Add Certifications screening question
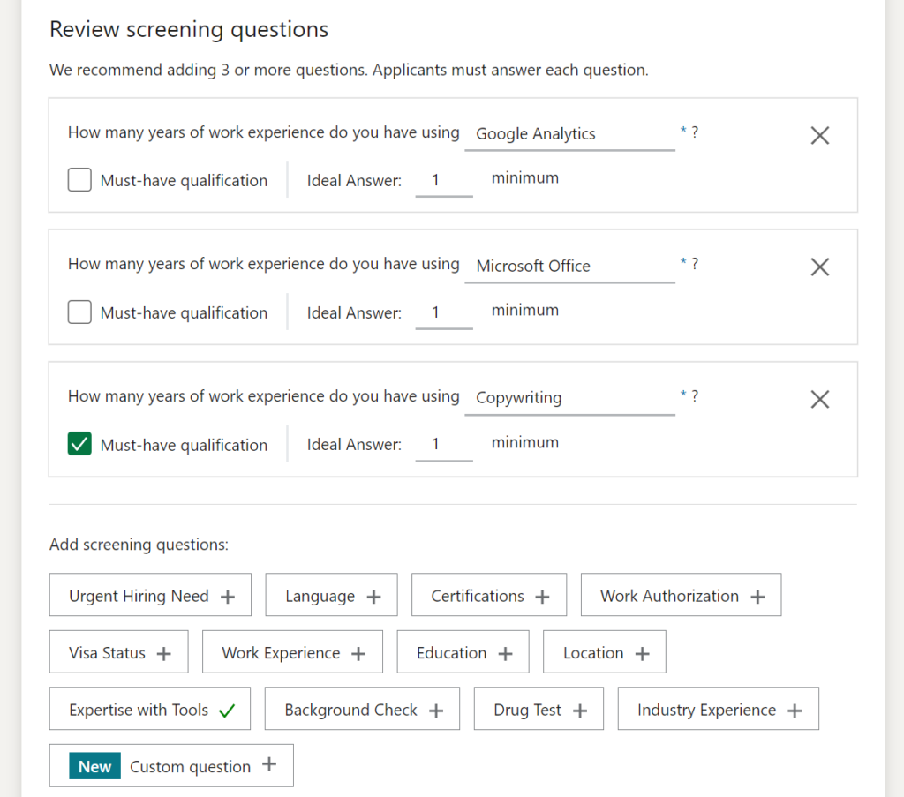Screen dimensions: 904x797 tap(489, 595)
